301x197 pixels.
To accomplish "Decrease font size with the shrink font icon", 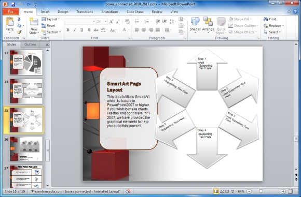I will click(118, 21).
